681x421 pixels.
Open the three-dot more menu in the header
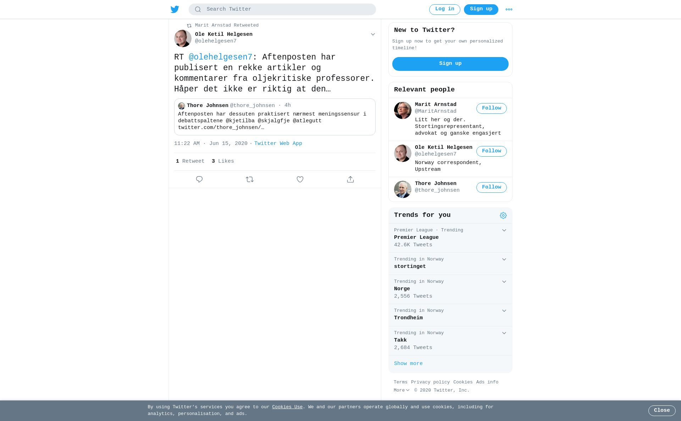(x=509, y=10)
